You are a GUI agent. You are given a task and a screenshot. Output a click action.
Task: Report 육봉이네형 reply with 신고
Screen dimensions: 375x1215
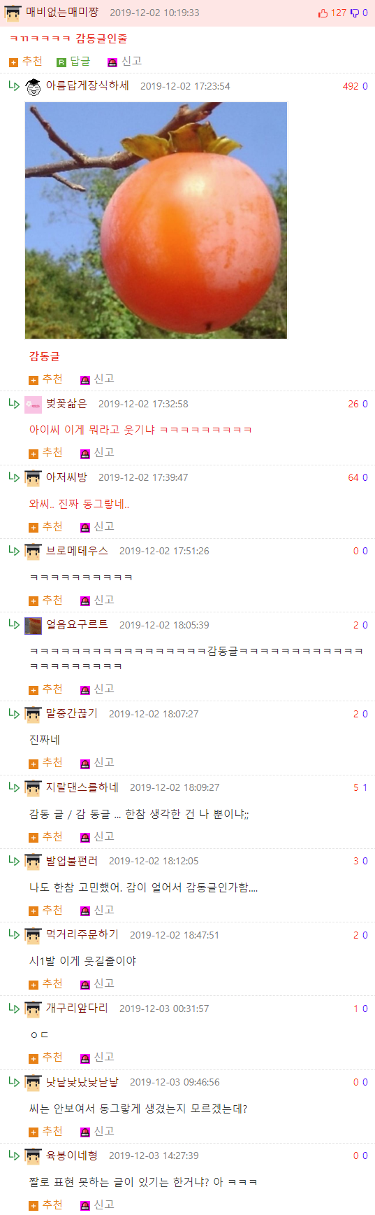tap(98, 1205)
